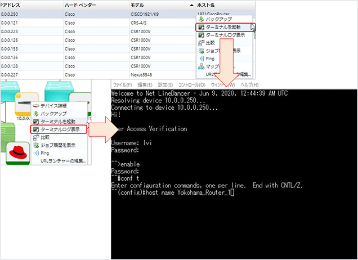Click the Red Hat device icon on the map

coord(18,153)
